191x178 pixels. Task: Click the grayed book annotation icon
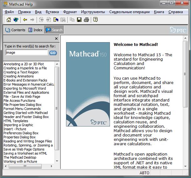pyautogui.click(x=63, y=20)
